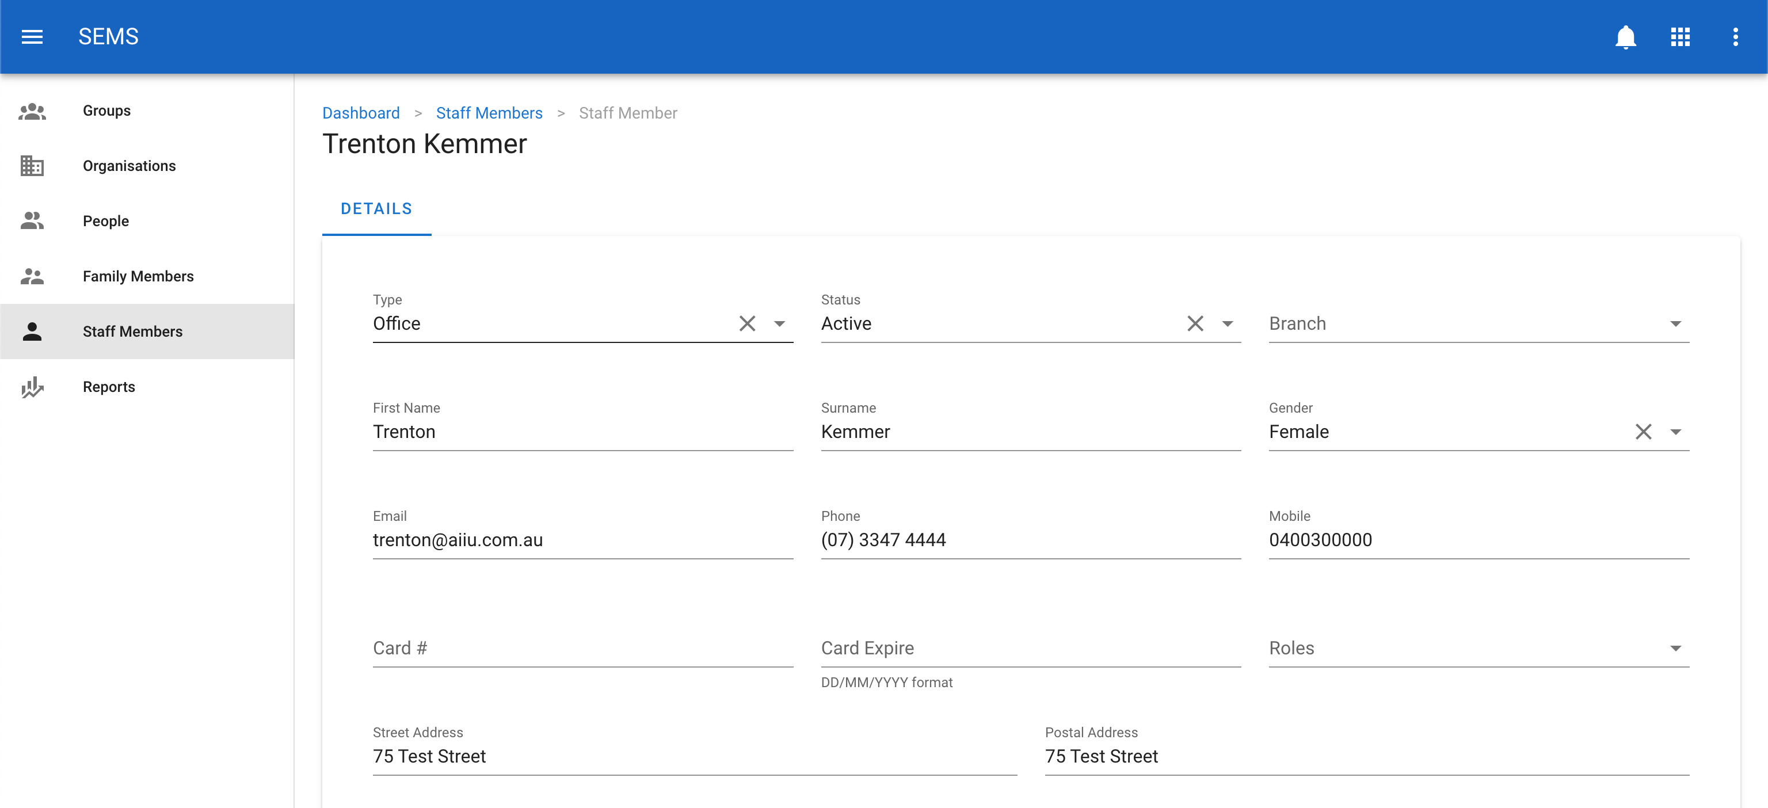The width and height of the screenshot is (1768, 808).
Task: Click the Groups sidebar icon
Action: [32, 110]
